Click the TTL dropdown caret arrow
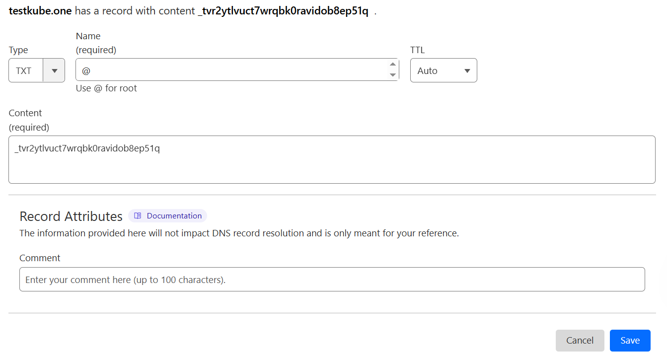 click(467, 71)
